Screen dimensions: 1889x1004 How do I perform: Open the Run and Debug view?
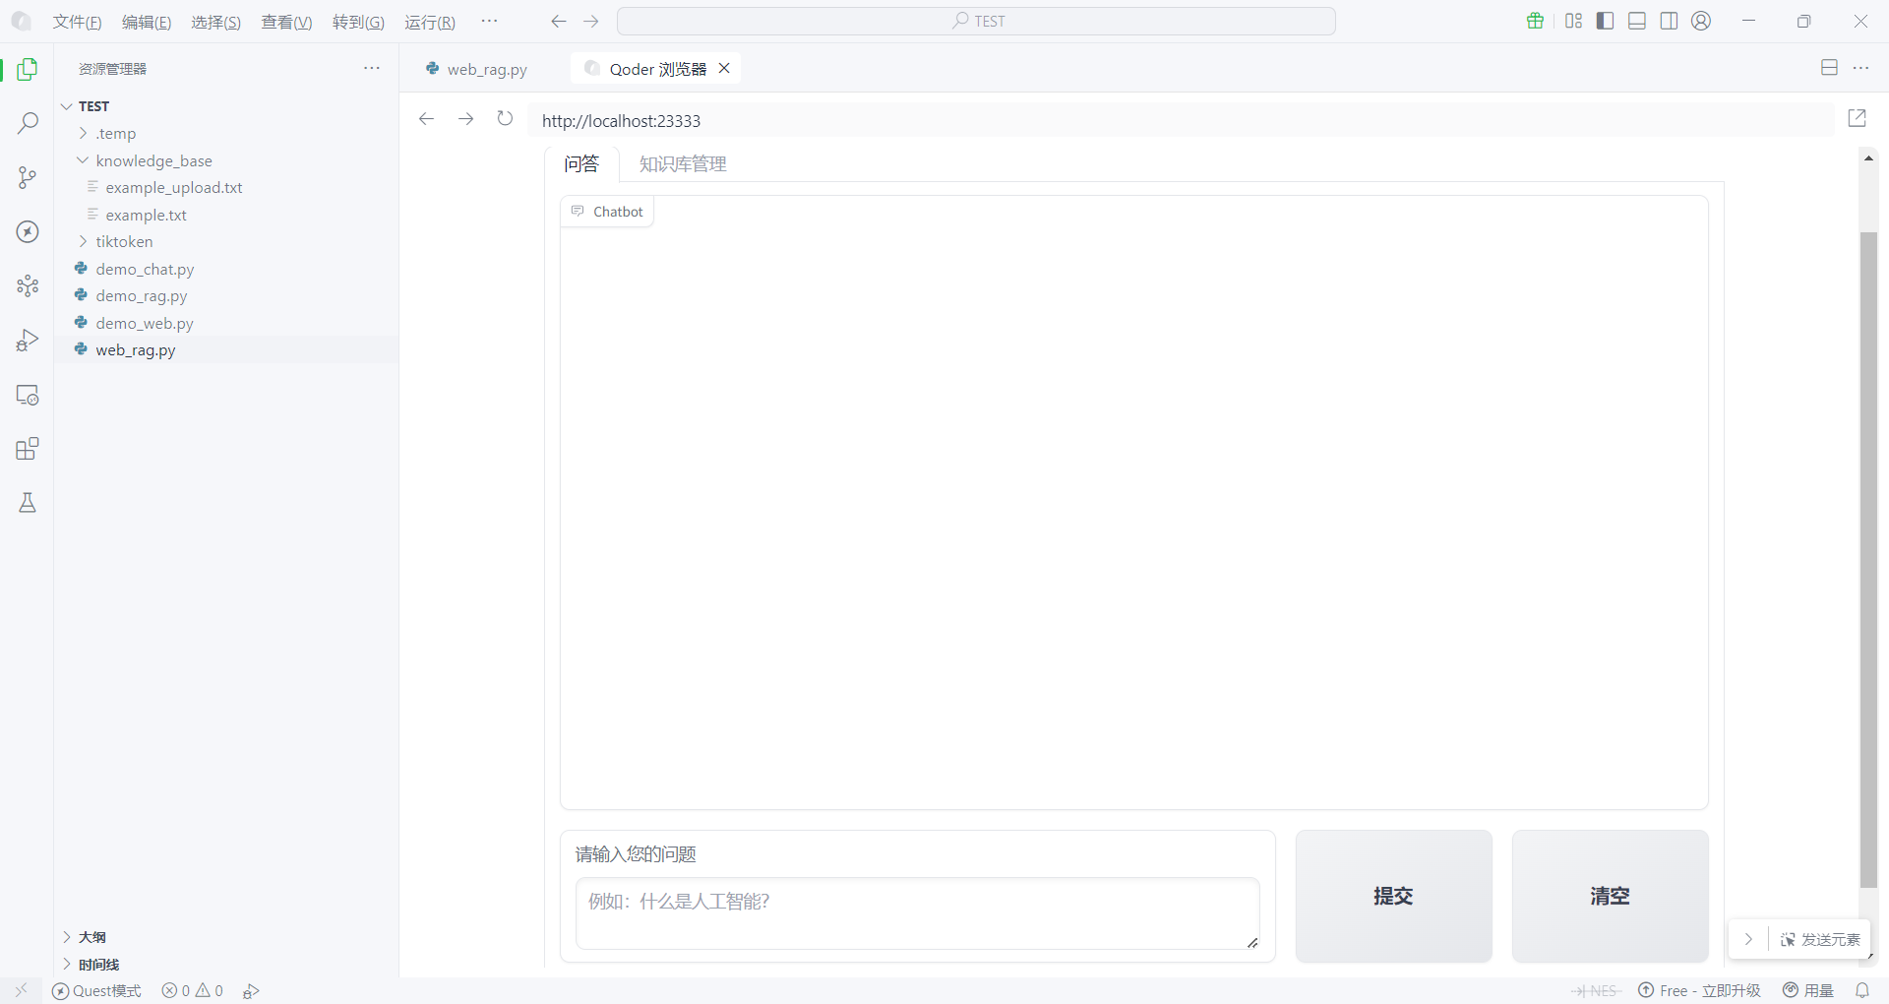click(x=28, y=341)
